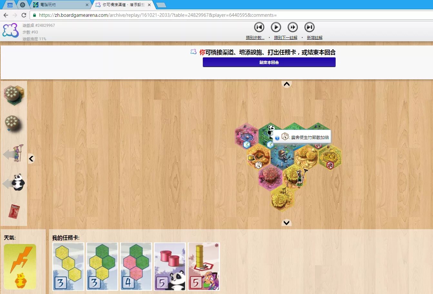
Task: Click the 結束本回合 button
Action: click(269, 62)
